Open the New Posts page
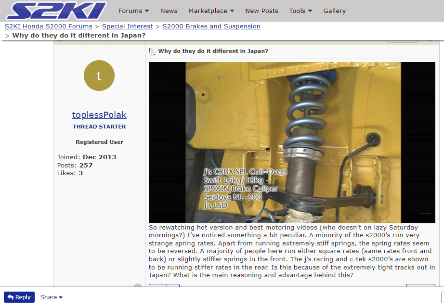The height and width of the screenshot is (307, 444). click(x=261, y=11)
